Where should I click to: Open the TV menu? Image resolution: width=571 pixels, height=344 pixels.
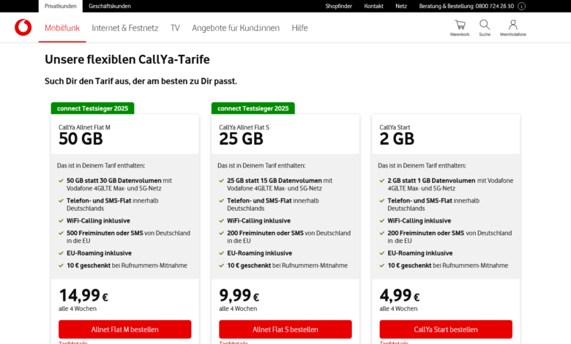pyautogui.click(x=175, y=28)
